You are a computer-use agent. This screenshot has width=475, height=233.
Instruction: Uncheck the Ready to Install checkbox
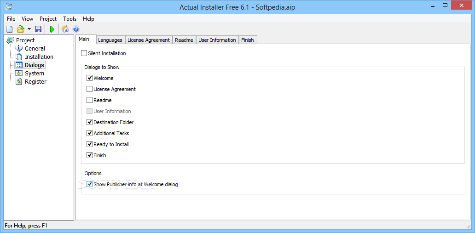pos(89,144)
